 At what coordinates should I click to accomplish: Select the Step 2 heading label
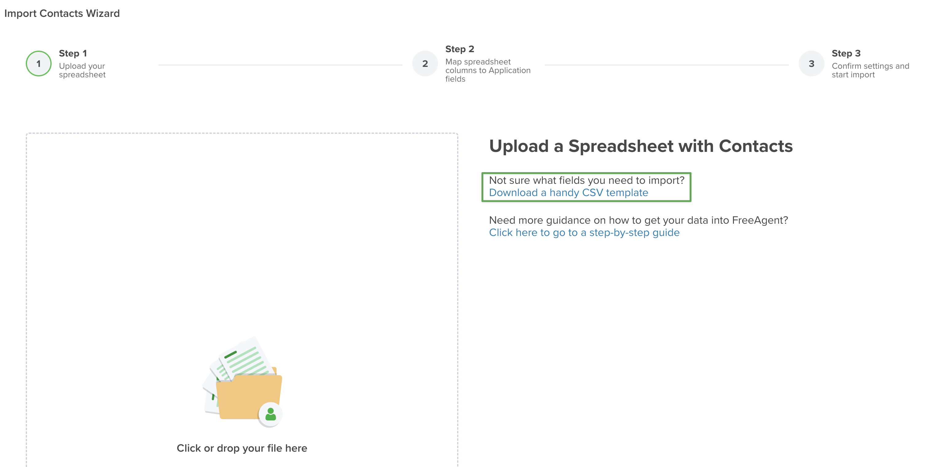[x=460, y=49]
